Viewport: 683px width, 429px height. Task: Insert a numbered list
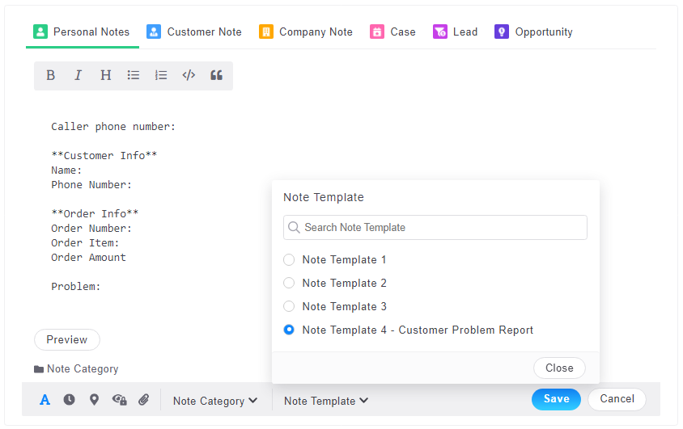[161, 75]
